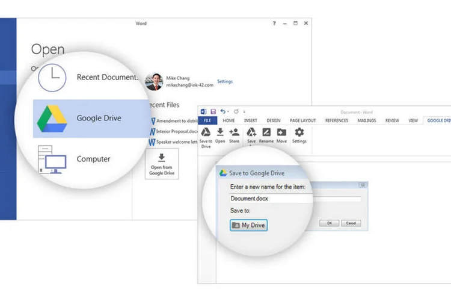Click the Redo icon in quick access toolbar
The height and width of the screenshot is (301, 451).
pyautogui.click(x=236, y=111)
